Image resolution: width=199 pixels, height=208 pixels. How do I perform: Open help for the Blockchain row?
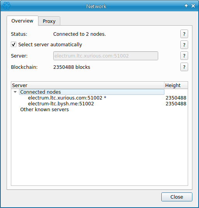pos(184,67)
